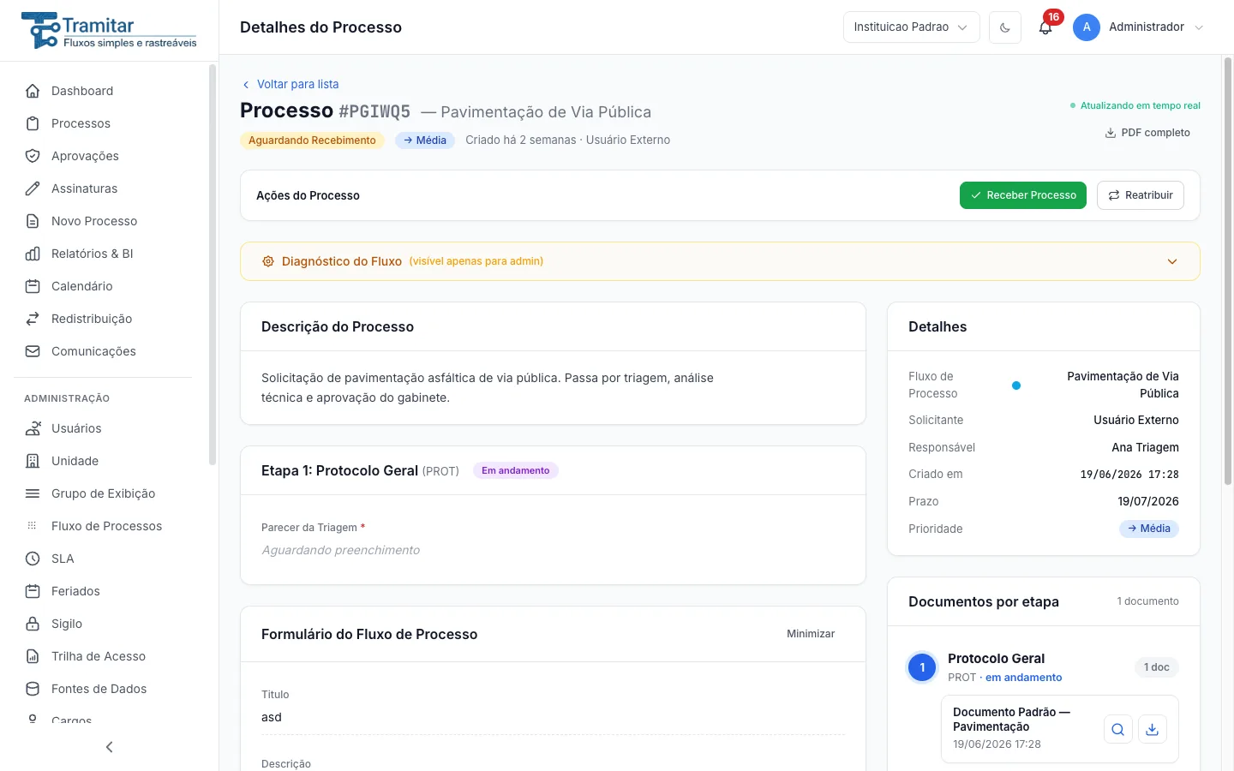The height and width of the screenshot is (771, 1234).
Task: Download Documento Padrão — Pavimentação file
Action: click(x=1153, y=730)
